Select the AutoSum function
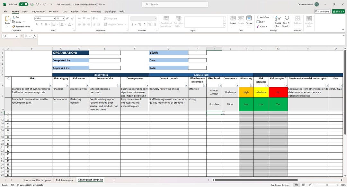The height and width of the screenshot is (187, 347). (263, 17)
